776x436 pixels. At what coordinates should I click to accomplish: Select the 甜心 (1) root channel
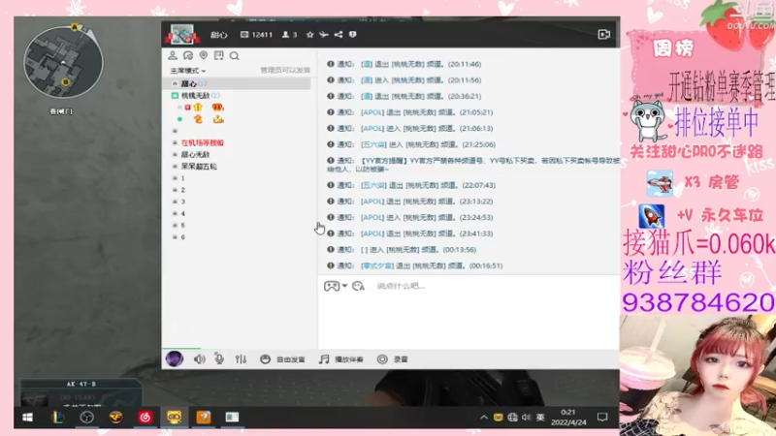[x=237, y=83]
